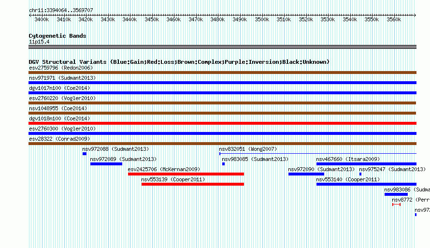Click the nsv972089 (Sudmant2013) label
This screenshot has height=248, width=430.
coord(123,159)
